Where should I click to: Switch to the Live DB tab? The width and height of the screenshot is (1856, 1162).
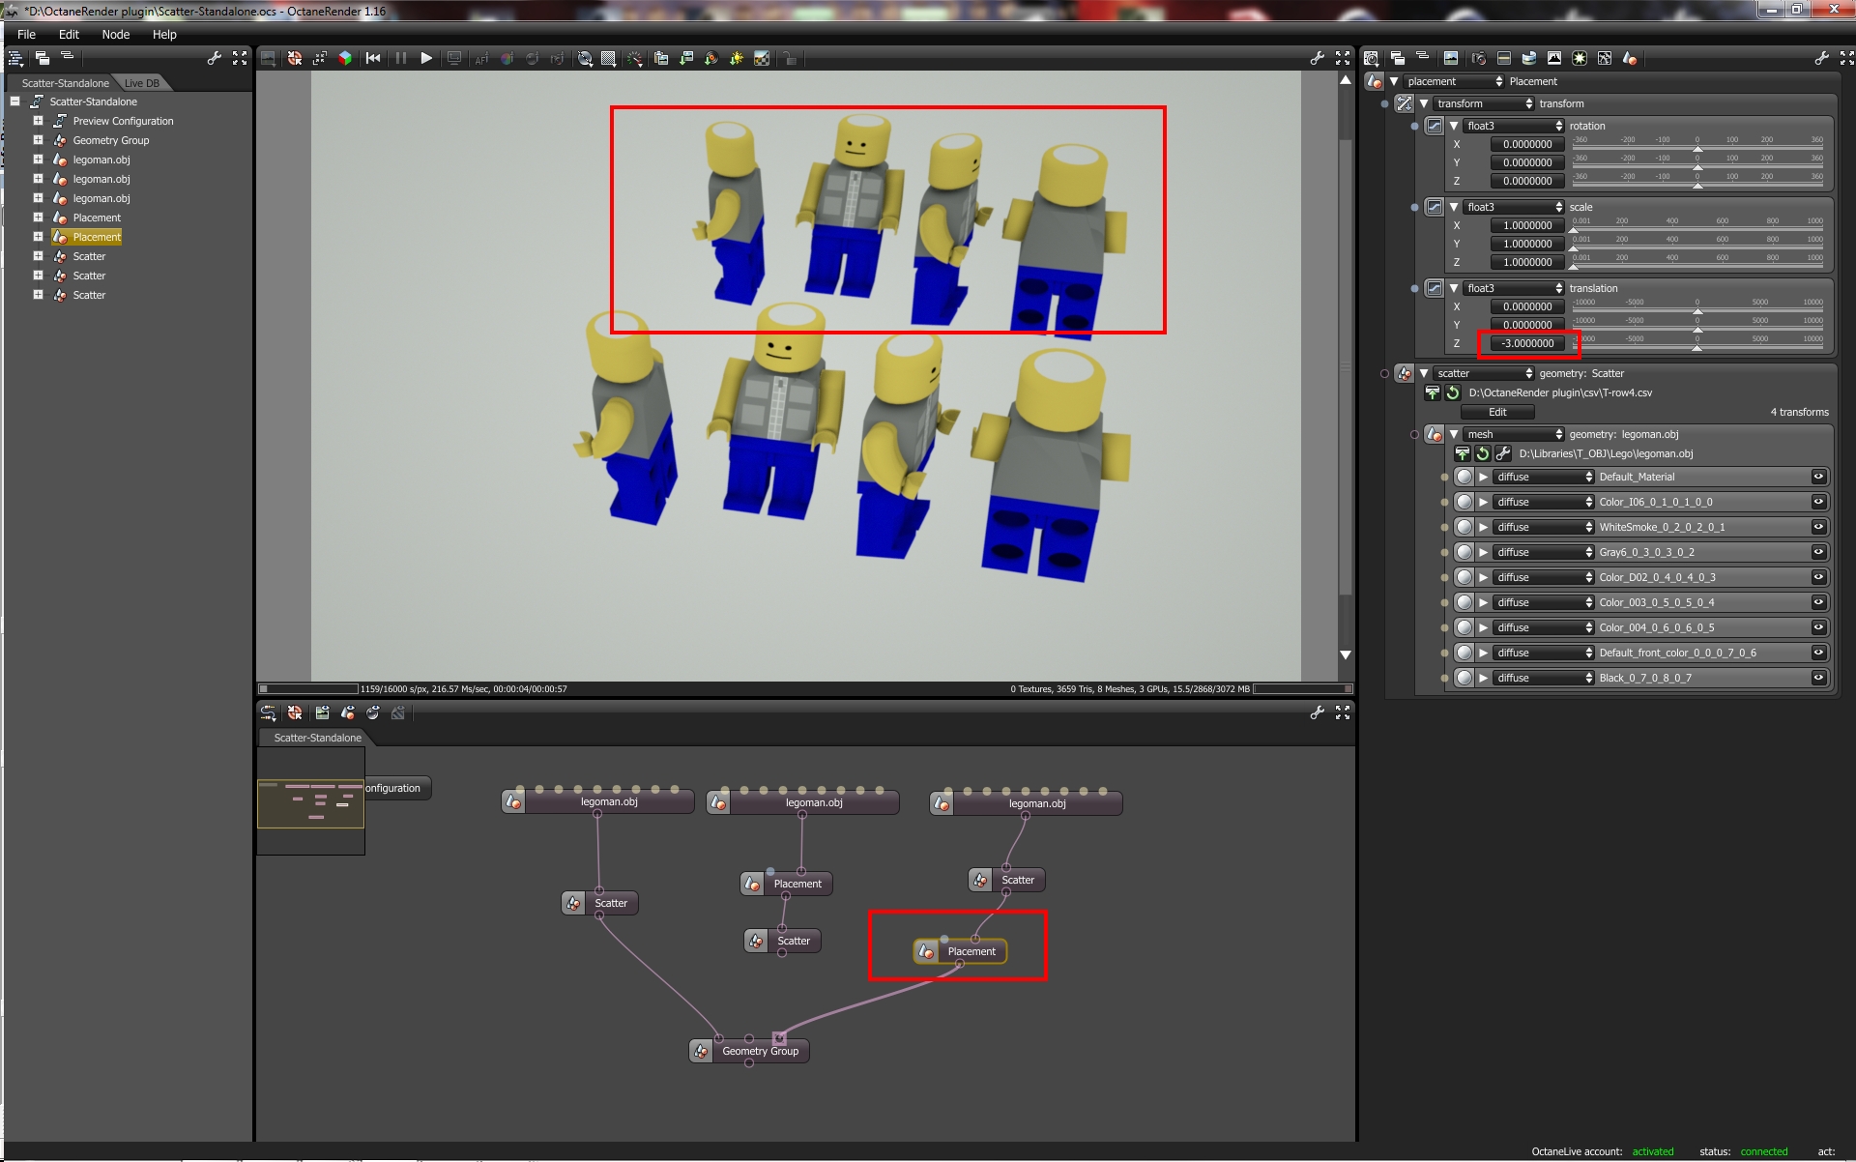(141, 83)
